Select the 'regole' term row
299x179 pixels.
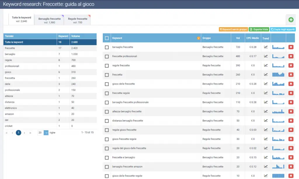50,60
